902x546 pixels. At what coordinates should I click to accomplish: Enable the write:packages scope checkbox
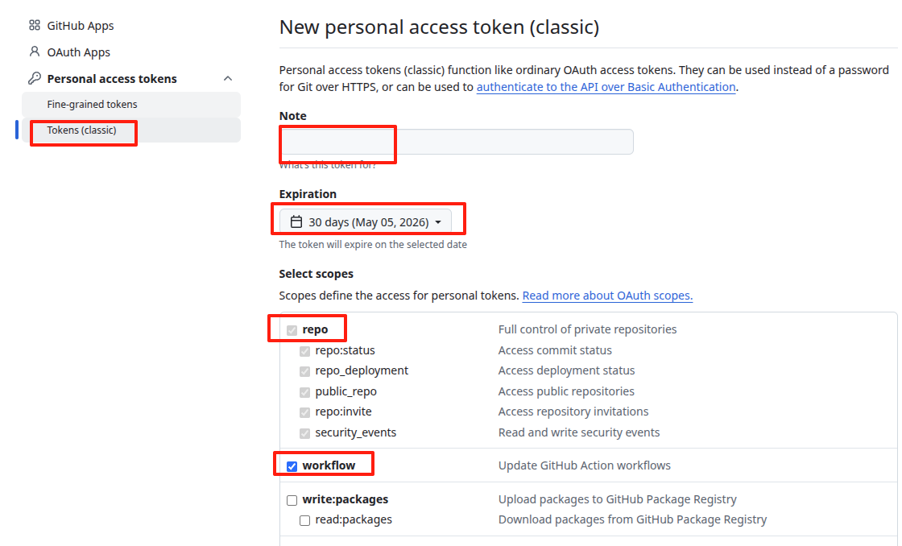click(x=292, y=500)
